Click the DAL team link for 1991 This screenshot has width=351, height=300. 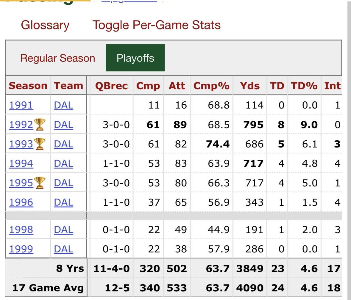coord(64,105)
